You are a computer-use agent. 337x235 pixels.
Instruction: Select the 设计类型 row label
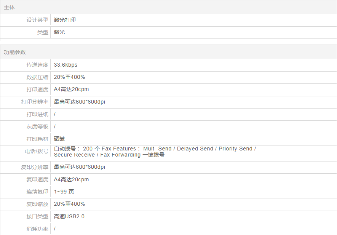(37, 20)
